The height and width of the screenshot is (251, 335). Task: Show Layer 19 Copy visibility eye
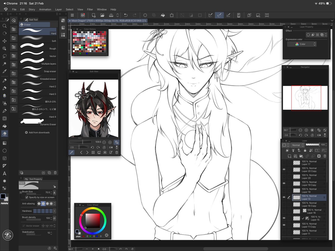tap(284, 183)
